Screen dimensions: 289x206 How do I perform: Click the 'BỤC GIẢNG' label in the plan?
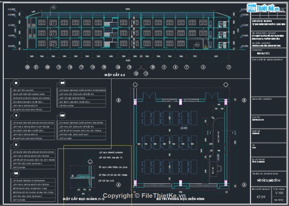click(x=218, y=137)
